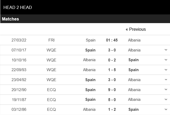Click the FRI competition label

(51, 40)
